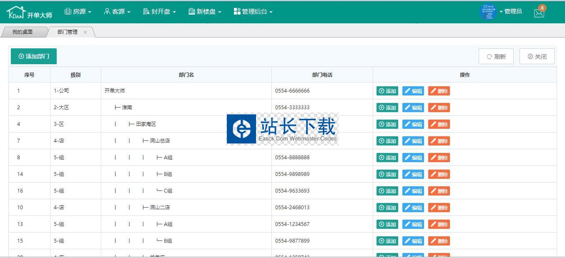This screenshot has width=565, height=258.
Task: Click 编辑 pencil button for the 淮南 row
Action: pos(413,108)
